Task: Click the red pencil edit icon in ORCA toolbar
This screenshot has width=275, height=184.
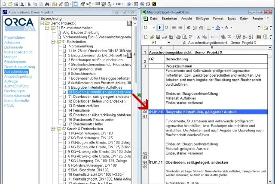Action: 61,4
